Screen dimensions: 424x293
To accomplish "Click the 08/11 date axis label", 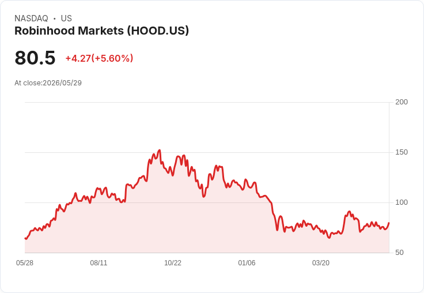I will click(x=99, y=263).
